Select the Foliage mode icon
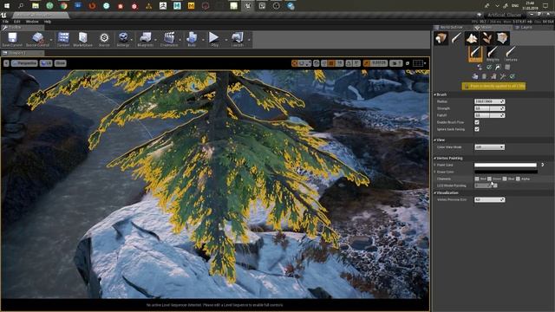The height and width of the screenshot is (312, 555). pos(487,38)
